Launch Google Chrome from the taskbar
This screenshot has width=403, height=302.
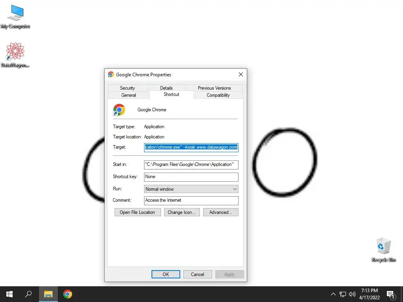pos(68,294)
